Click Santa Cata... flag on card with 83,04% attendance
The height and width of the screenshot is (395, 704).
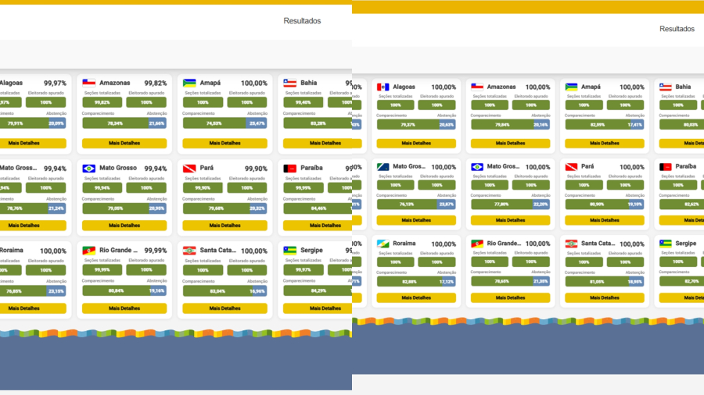pos(189,251)
